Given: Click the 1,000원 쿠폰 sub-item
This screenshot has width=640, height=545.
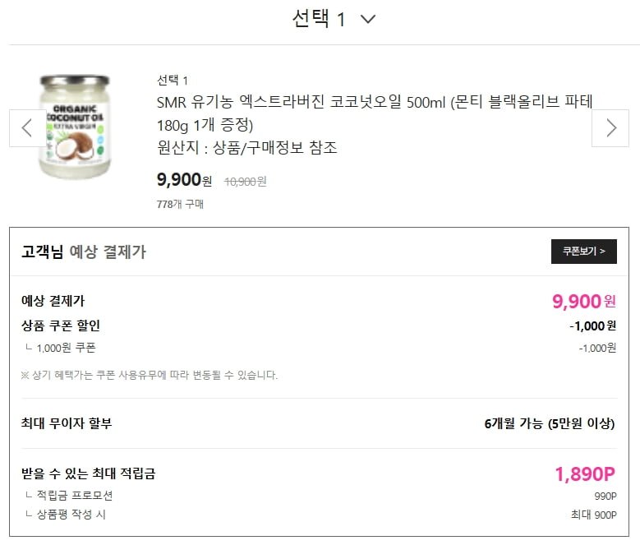Looking at the screenshot, I should click(x=66, y=348).
